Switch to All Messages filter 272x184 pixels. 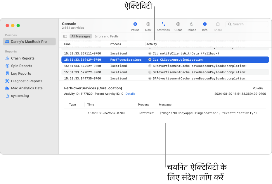tap(81, 36)
